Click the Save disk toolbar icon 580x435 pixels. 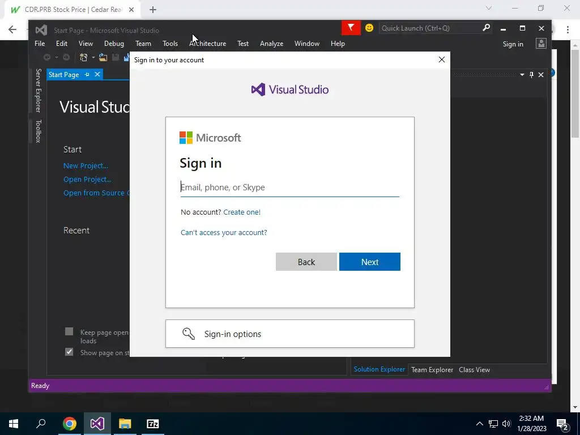[116, 57]
